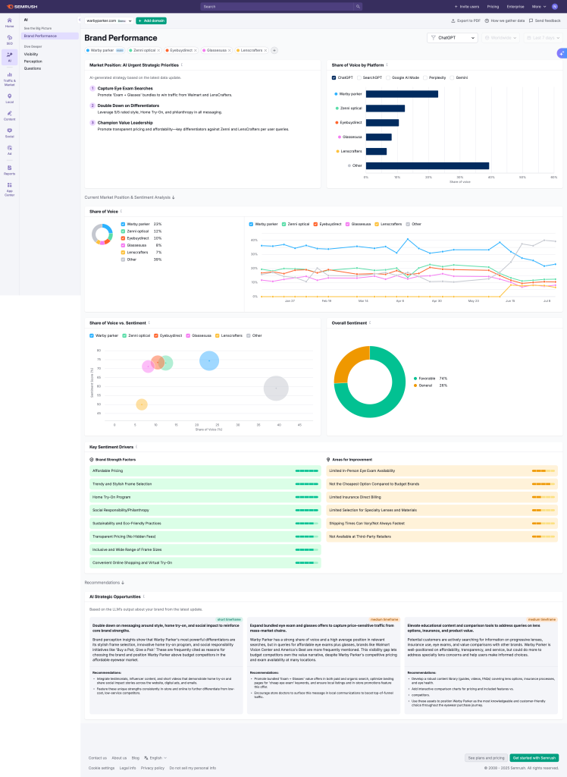Toggle Eyebuydirect in Share of Voice vs. Sentiment legend
The image size is (567, 777).
click(156, 335)
